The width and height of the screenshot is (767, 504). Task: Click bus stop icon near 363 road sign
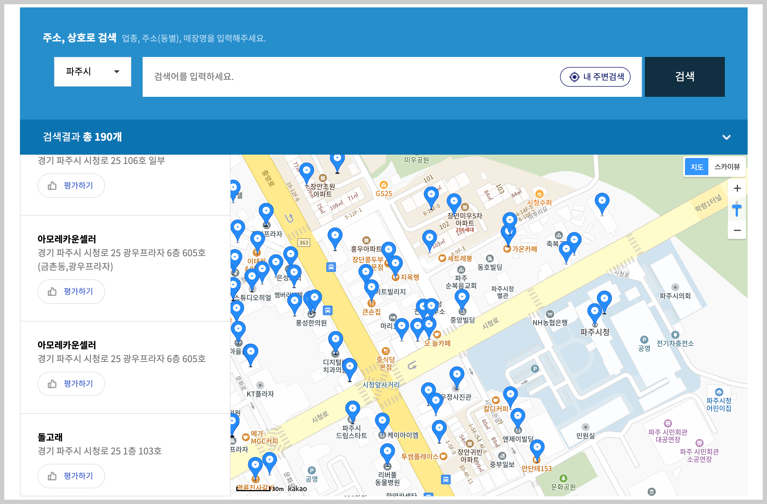click(331, 267)
